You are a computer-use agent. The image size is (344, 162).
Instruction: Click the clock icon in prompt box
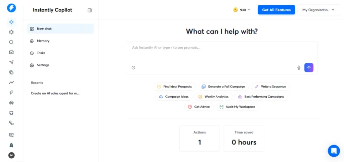pos(133,68)
